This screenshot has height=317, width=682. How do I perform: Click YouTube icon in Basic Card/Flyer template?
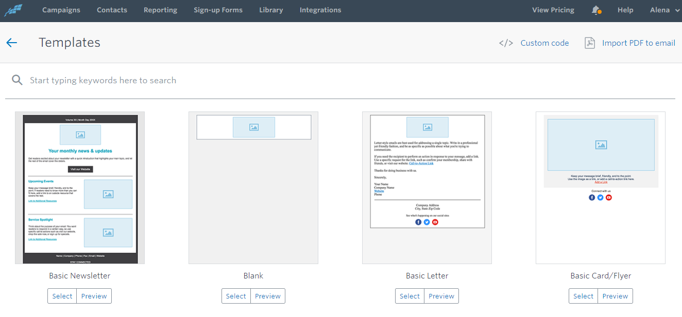pos(609,197)
